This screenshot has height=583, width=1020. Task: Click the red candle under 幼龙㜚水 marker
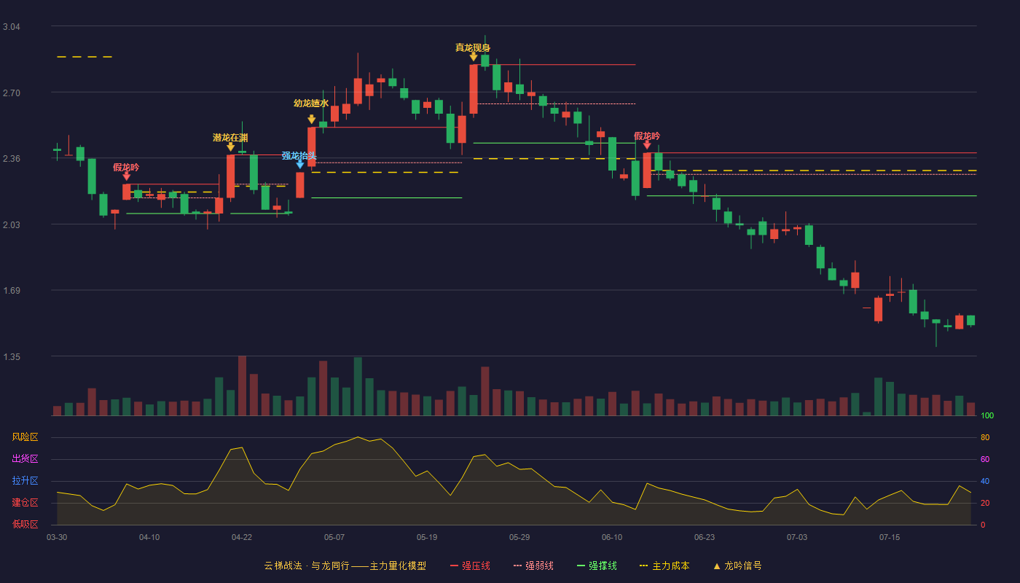tap(312, 147)
